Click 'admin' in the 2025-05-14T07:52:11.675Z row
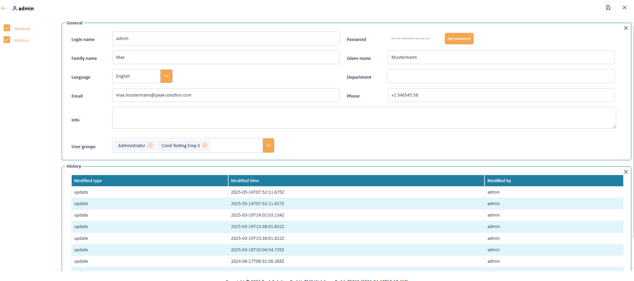Image resolution: width=634 pixels, height=281 pixels. coord(493,192)
